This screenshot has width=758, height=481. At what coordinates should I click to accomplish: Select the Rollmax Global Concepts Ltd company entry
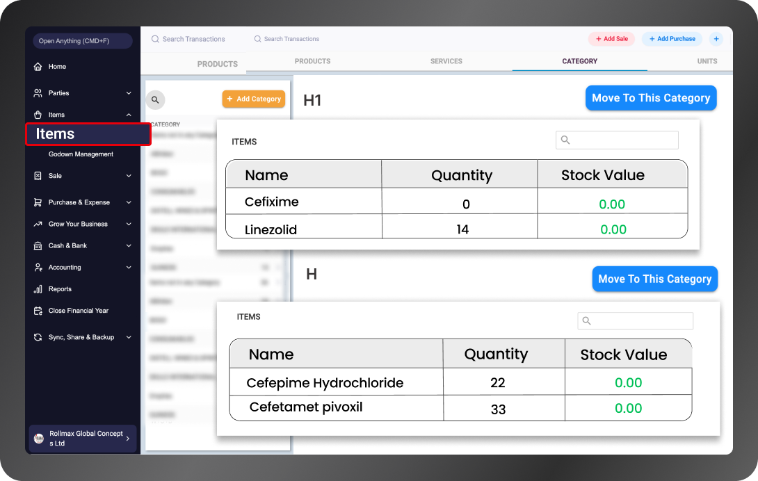pyautogui.click(x=82, y=438)
